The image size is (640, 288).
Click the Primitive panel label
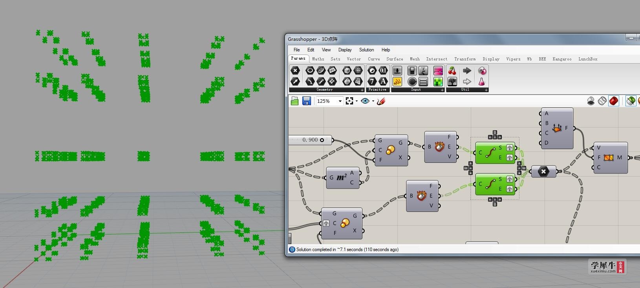tap(377, 90)
